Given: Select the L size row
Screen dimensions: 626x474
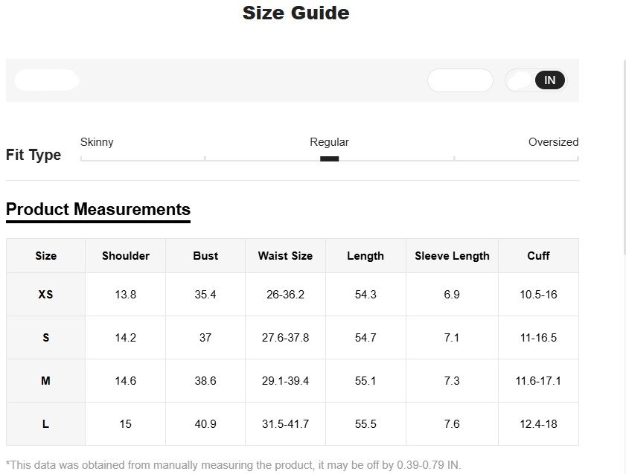Looking at the screenshot, I should 45,423.
